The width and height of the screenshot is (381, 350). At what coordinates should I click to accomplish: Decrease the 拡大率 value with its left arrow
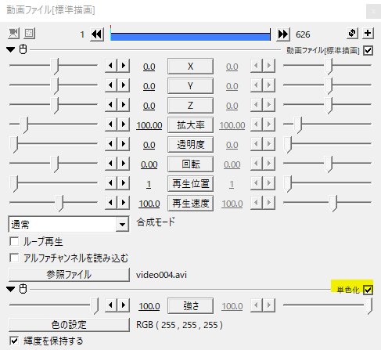pos(111,124)
